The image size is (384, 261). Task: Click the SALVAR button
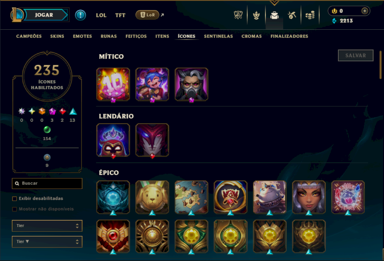click(356, 56)
